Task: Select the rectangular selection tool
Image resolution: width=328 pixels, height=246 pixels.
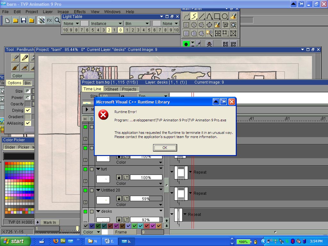Action: [186, 25]
